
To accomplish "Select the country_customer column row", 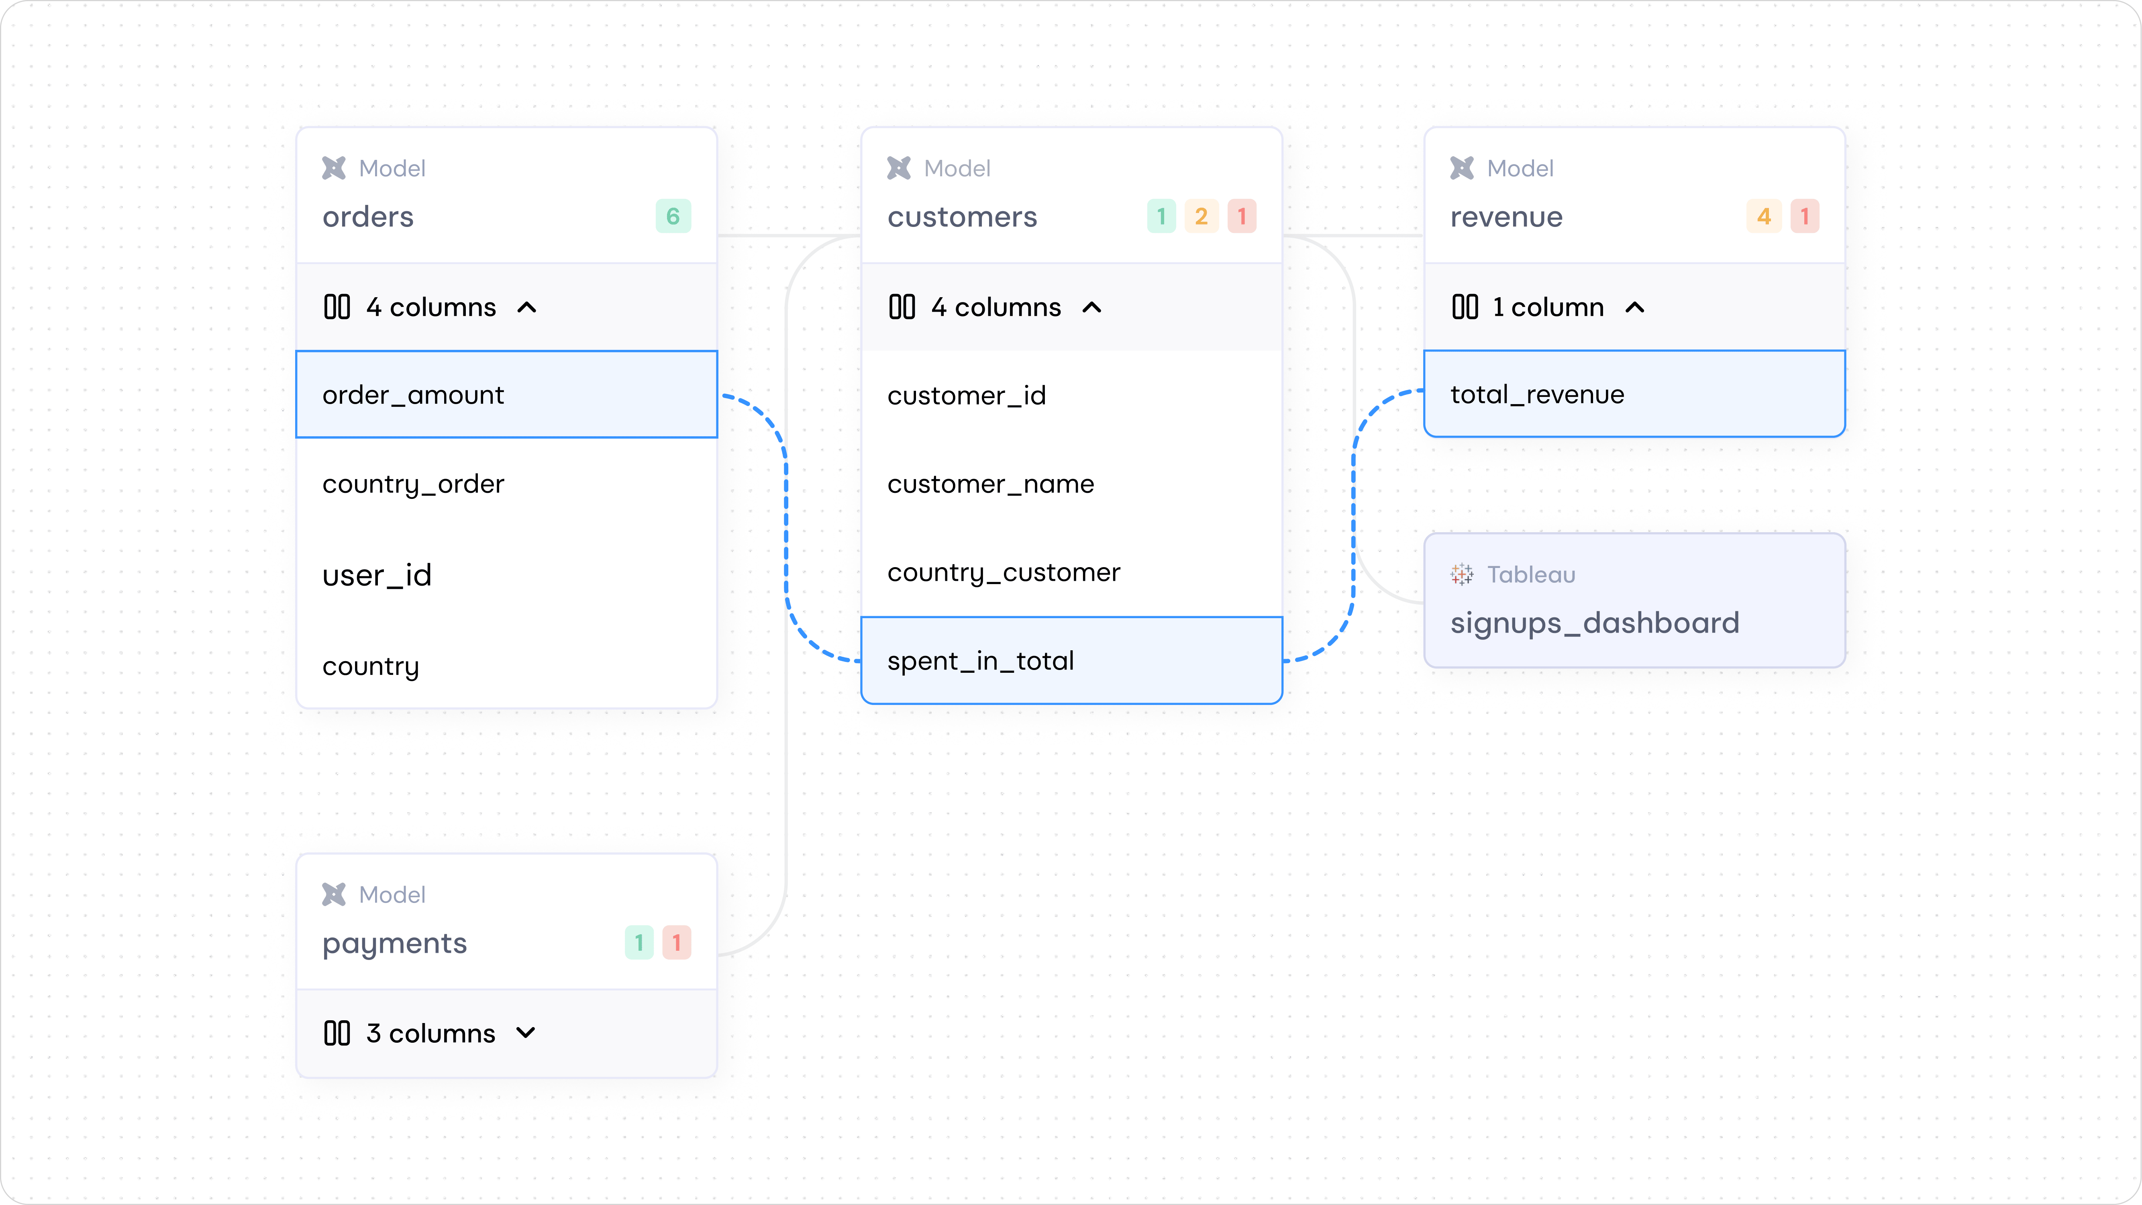I will pyautogui.click(x=1004, y=571).
